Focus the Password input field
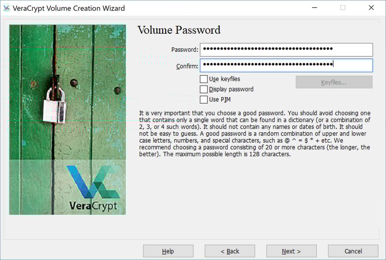This screenshot has width=386, height=260. click(286, 50)
